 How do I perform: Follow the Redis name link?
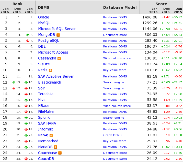[43, 70]
